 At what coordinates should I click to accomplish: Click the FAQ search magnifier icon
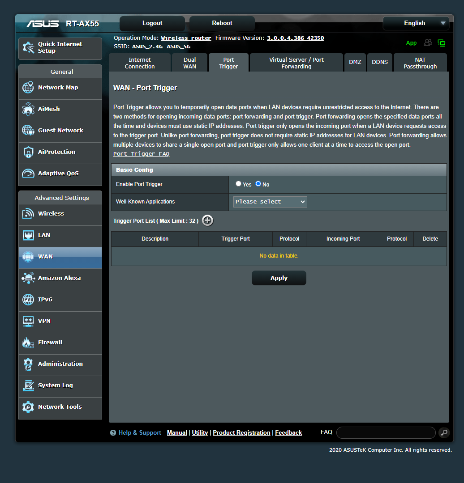coord(444,432)
